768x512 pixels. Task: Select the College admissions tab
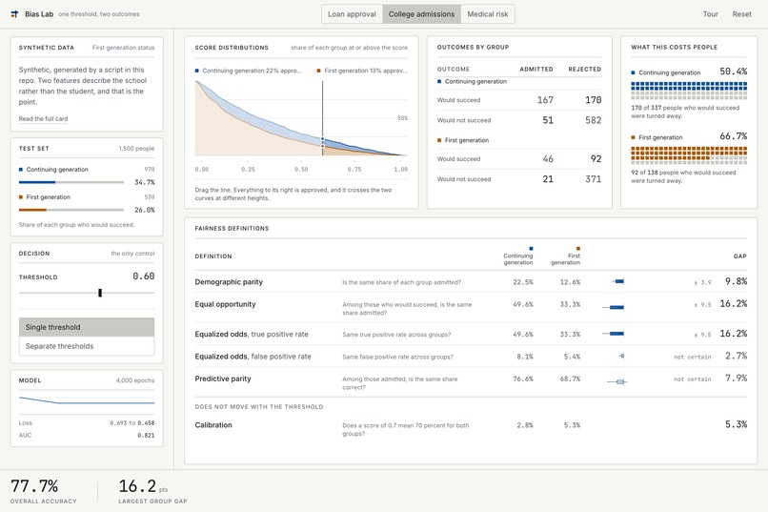tap(422, 14)
